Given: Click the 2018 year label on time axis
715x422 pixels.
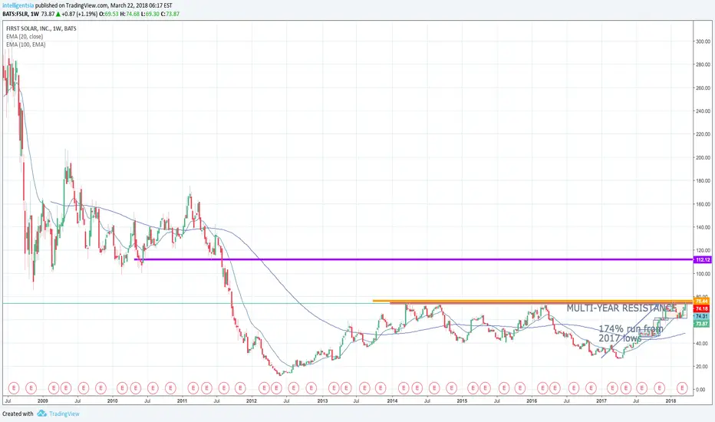Looking at the screenshot, I should (x=671, y=401).
